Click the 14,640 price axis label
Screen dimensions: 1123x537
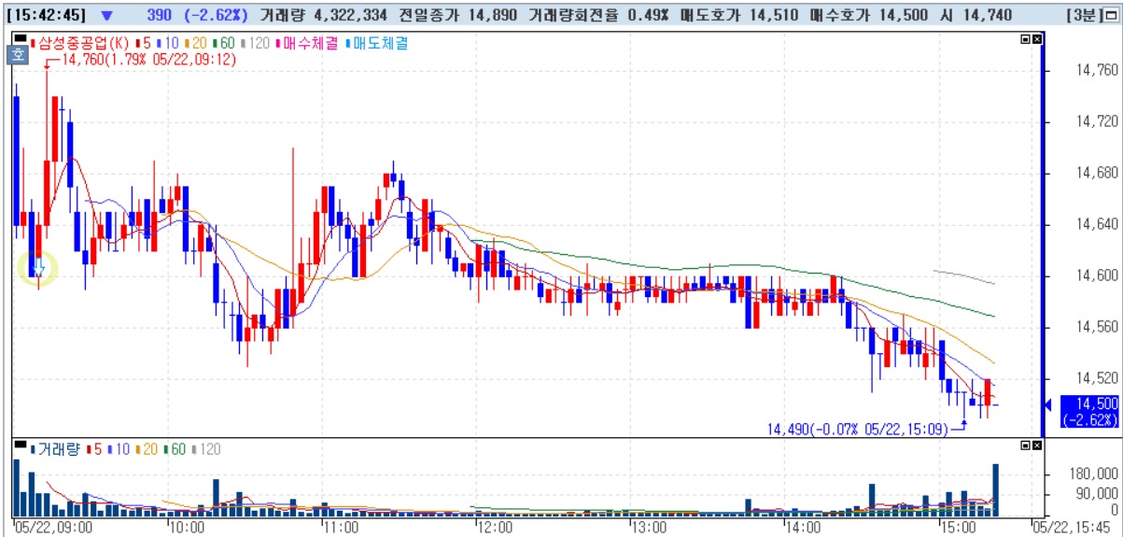coord(1096,224)
